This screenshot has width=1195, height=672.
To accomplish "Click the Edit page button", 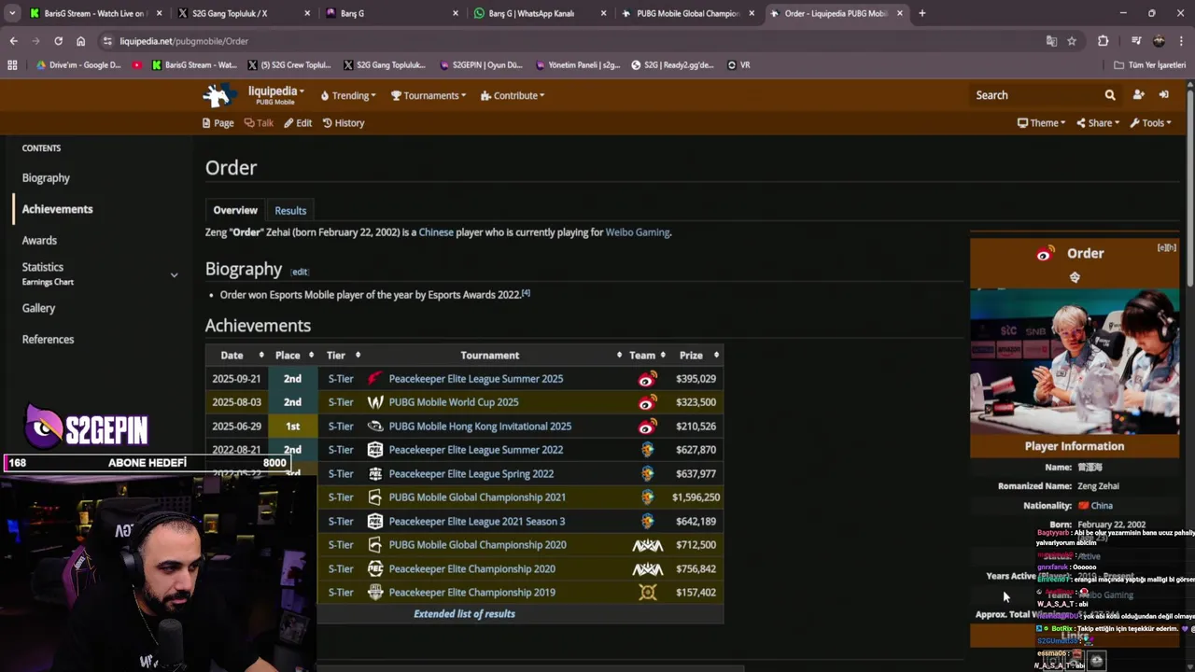I will click(298, 123).
